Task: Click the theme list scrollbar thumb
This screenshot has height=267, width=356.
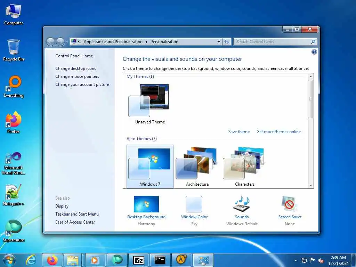Action: click(x=310, y=99)
